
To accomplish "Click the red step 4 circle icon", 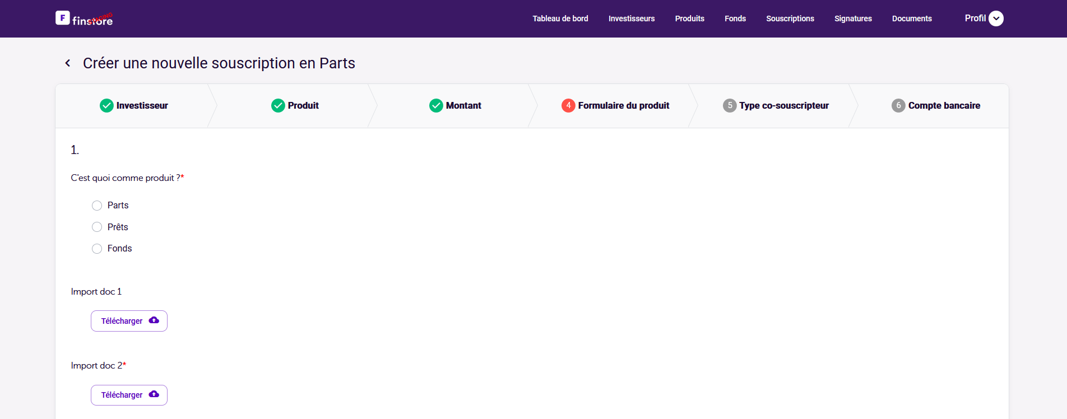I will (568, 105).
